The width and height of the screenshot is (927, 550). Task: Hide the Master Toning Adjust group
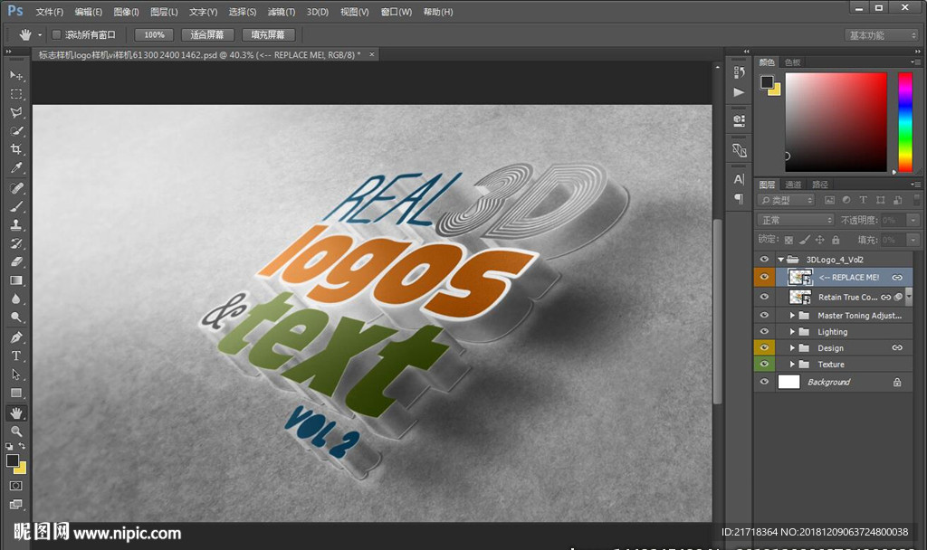point(764,316)
